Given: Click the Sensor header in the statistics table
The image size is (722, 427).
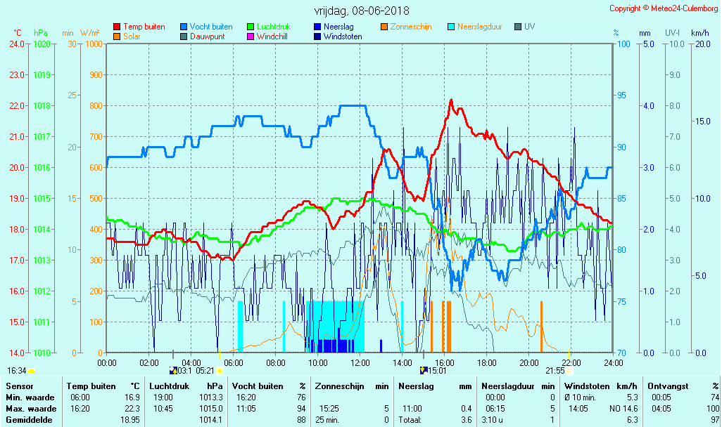Looking at the screenshot, I should (19, 386).
